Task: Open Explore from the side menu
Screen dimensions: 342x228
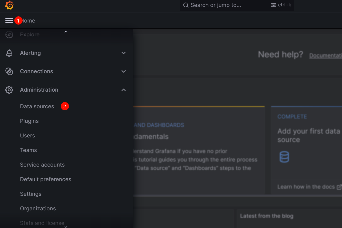Action: tap(30, 35)
